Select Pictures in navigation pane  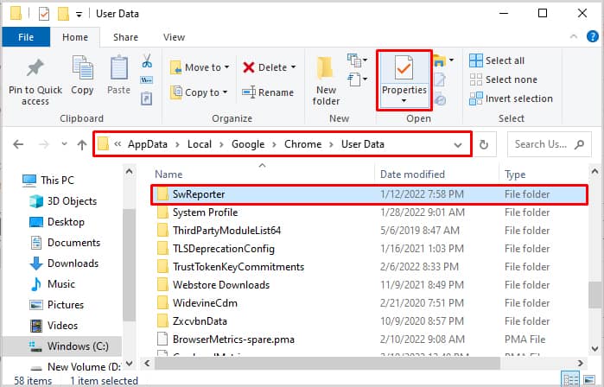[x=57, y=305]
